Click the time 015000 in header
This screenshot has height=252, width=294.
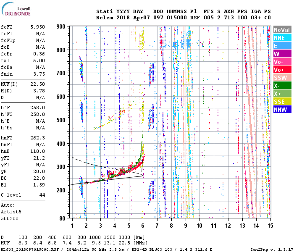177,18
